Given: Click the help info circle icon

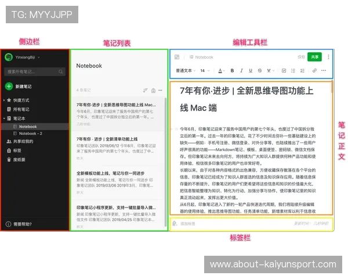Looking at the screenshot, I should 8,224.
